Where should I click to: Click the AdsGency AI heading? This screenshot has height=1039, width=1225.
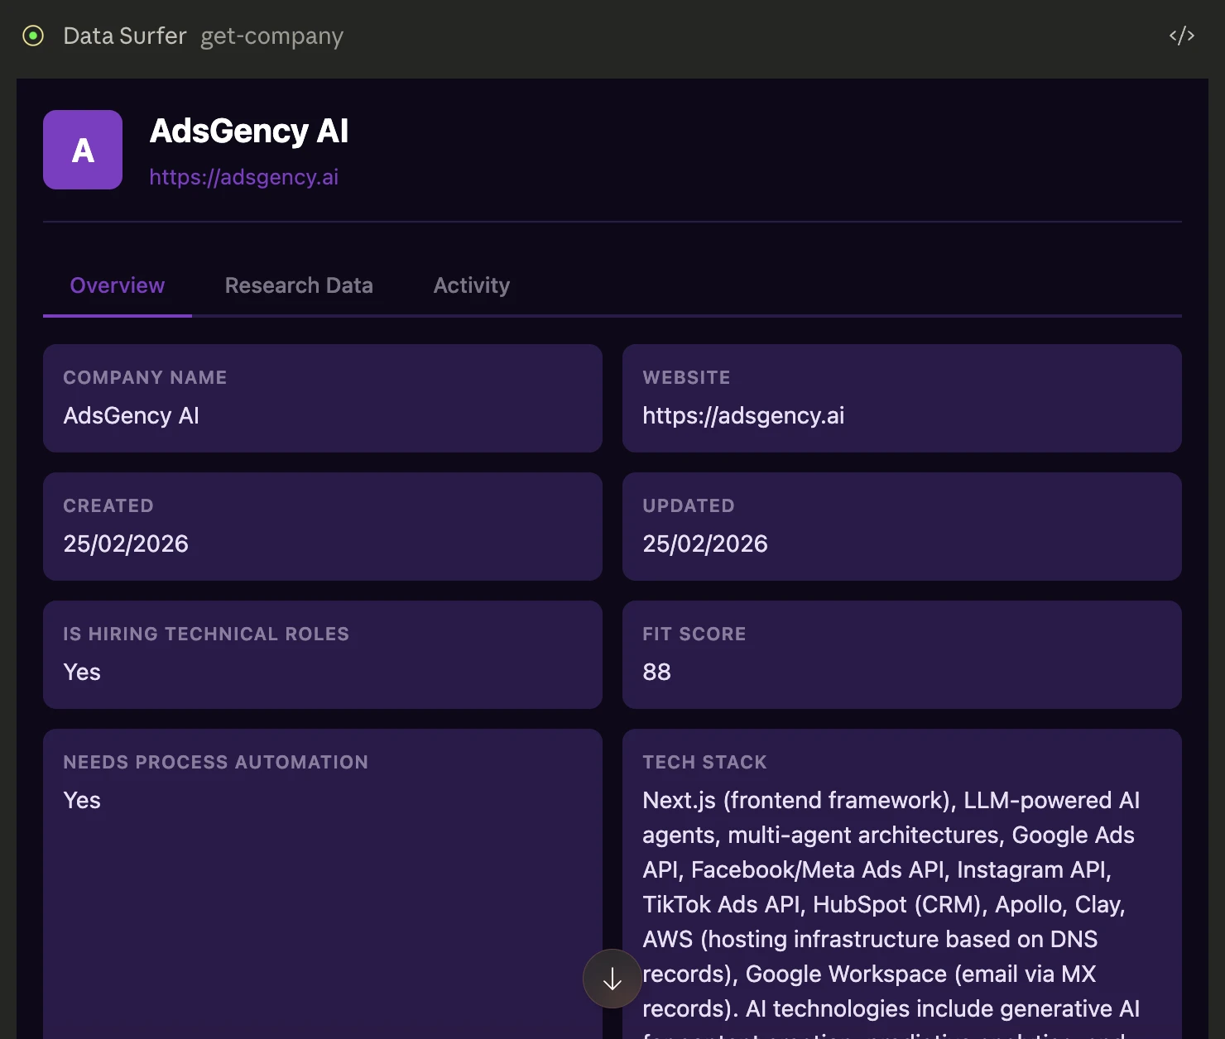(x=249, y=131)
